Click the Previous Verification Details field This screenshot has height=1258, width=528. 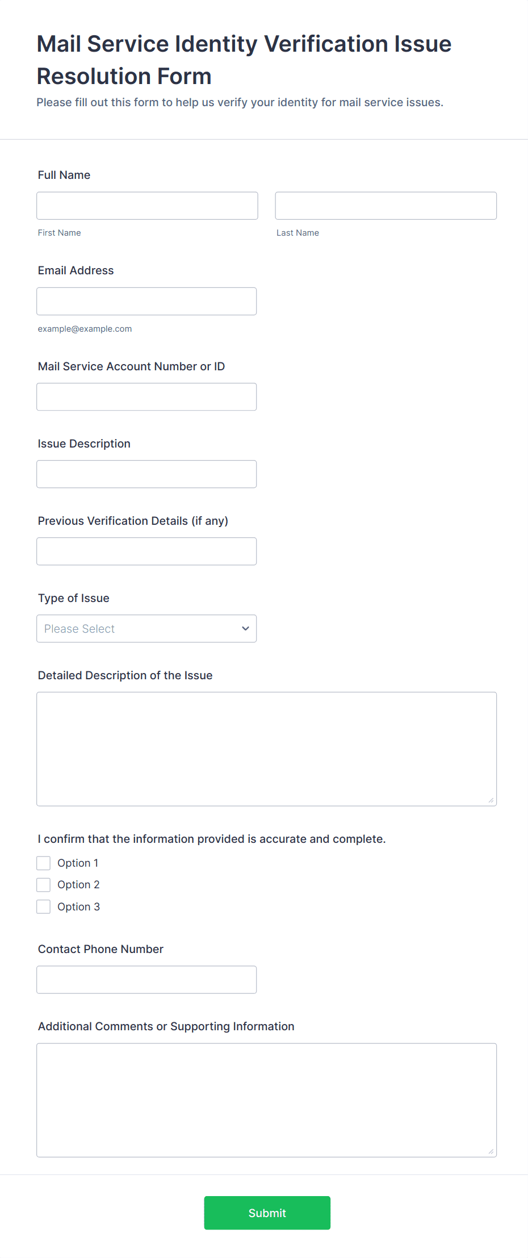pyautogui.click(x=146, y=551)
